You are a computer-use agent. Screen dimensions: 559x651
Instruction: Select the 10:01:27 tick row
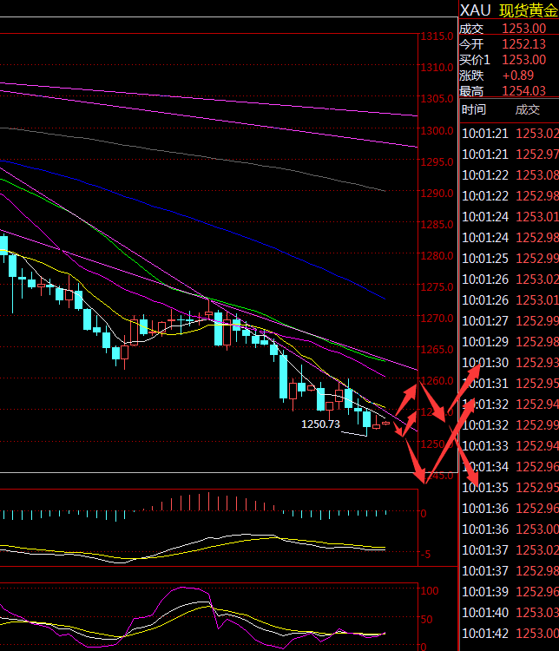pos(509,320)
